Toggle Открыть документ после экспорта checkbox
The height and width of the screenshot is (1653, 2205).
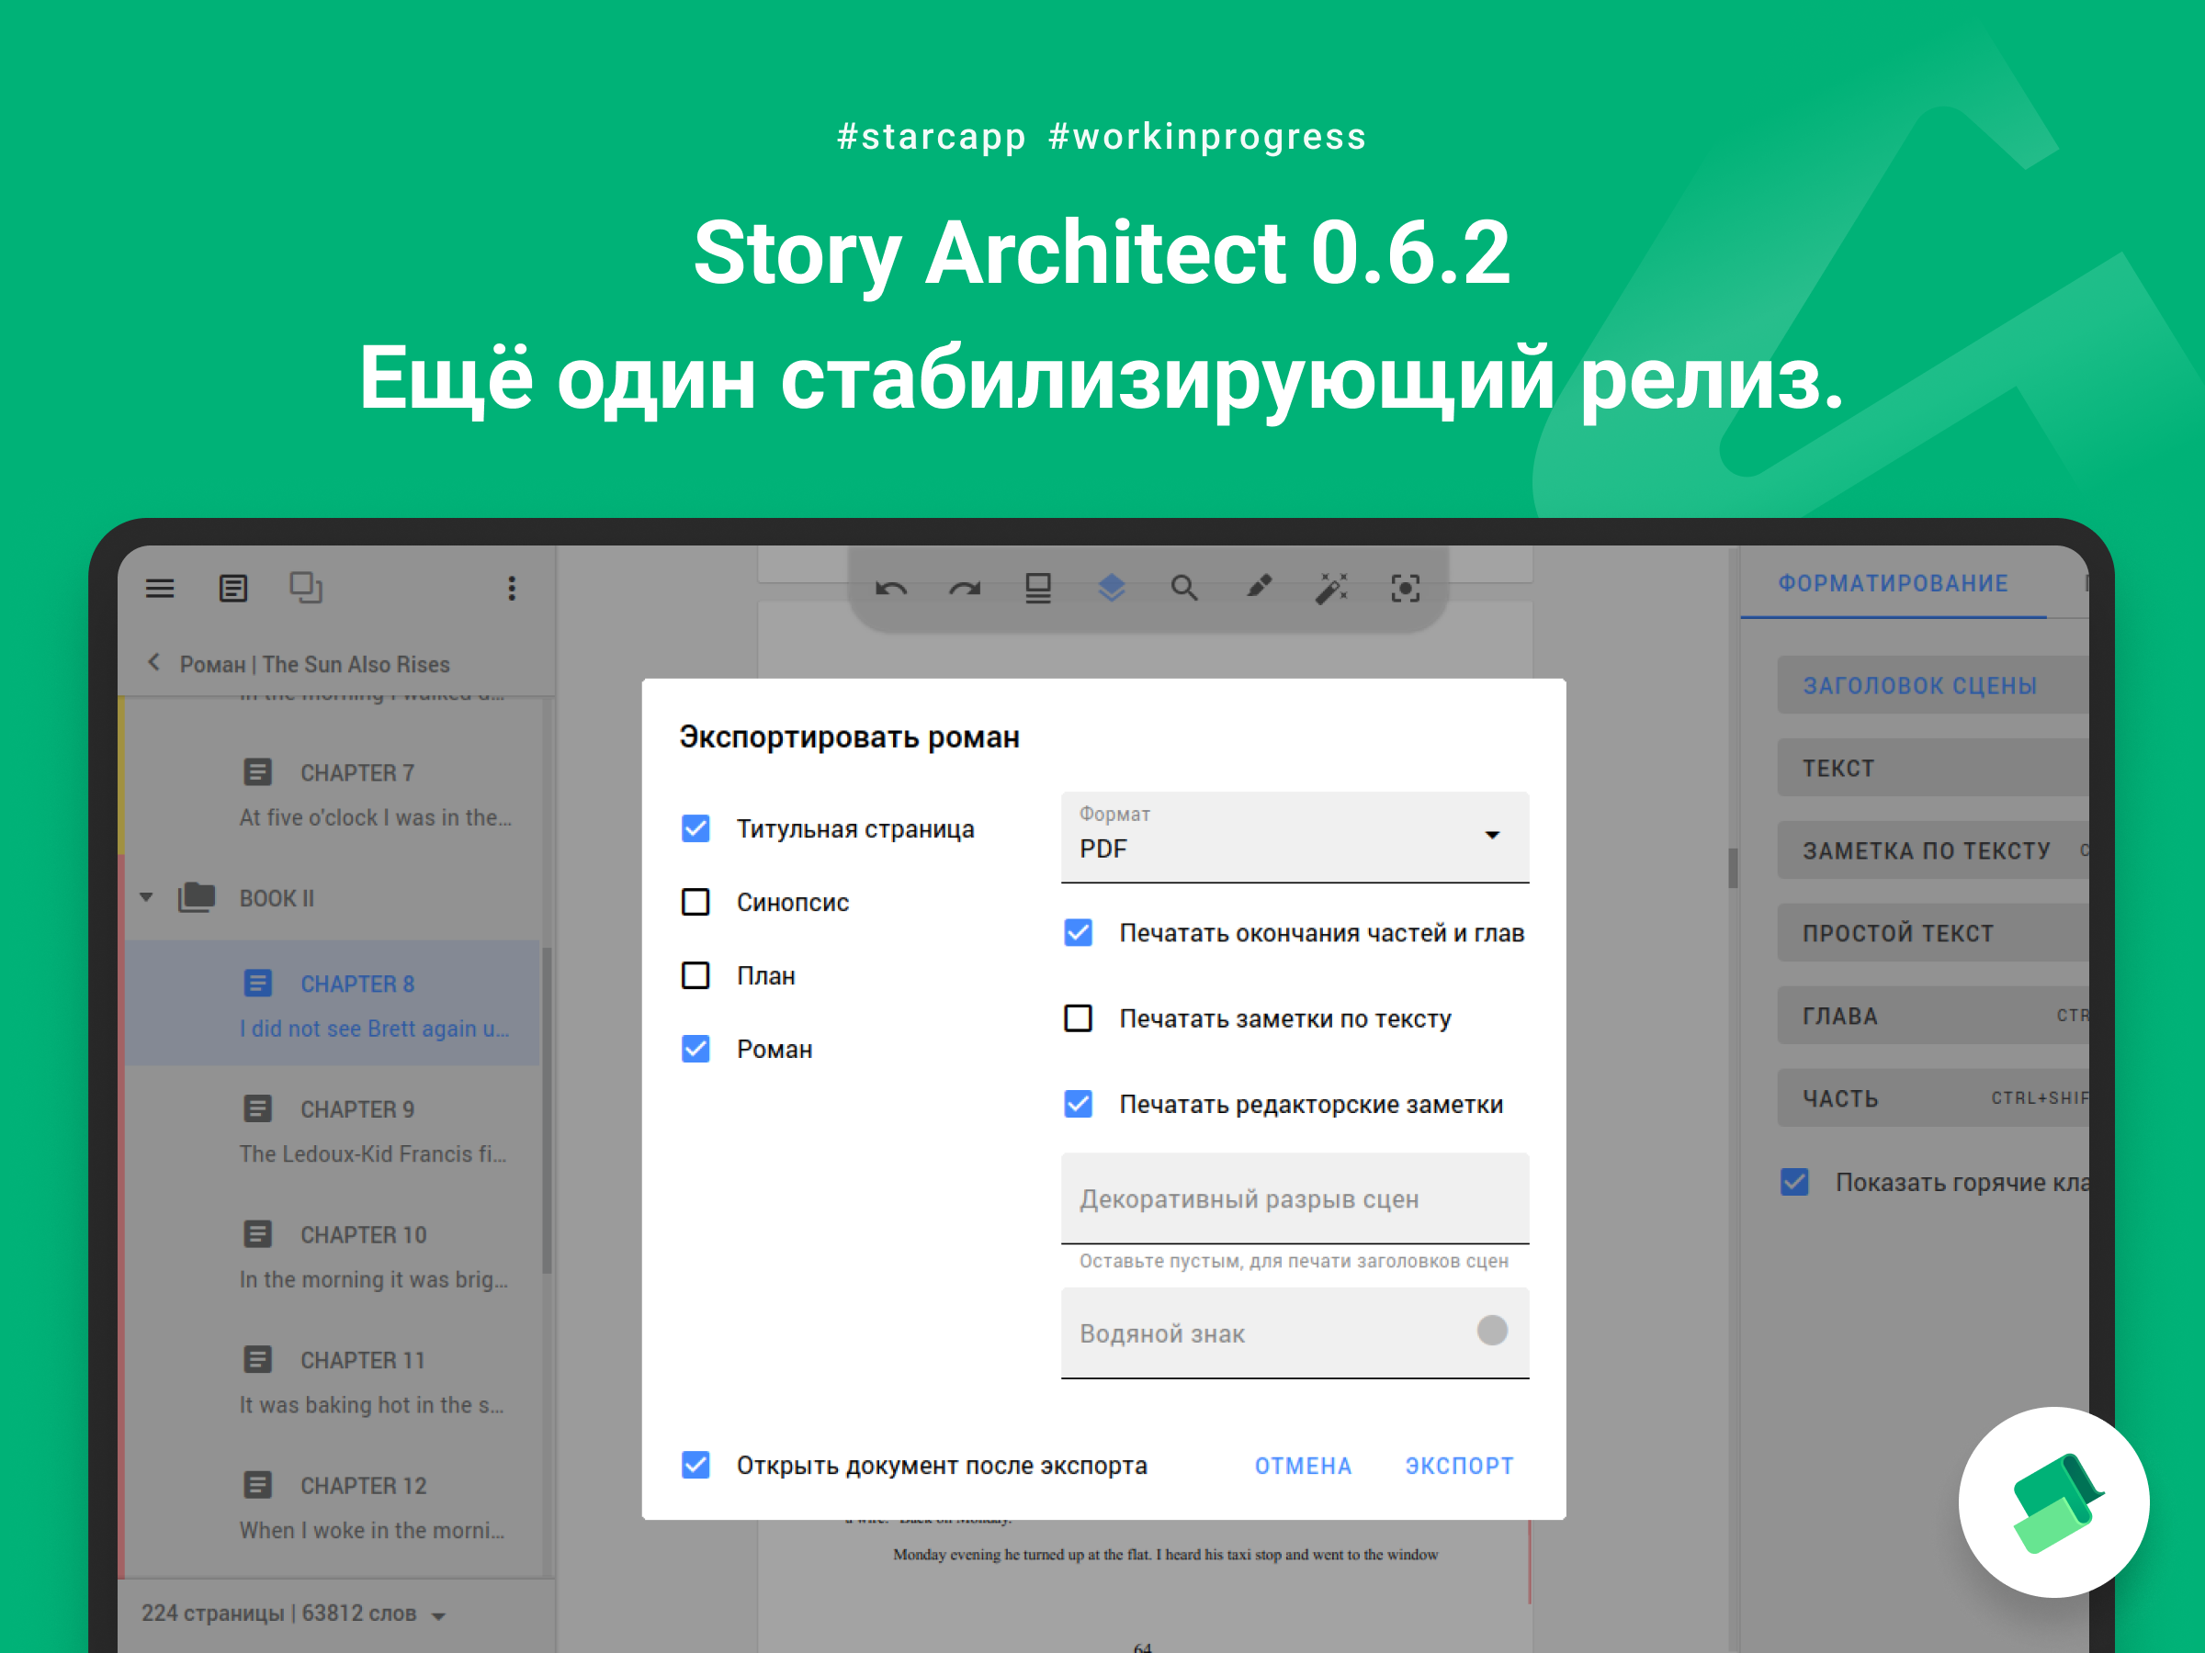tap(695, 1465)
